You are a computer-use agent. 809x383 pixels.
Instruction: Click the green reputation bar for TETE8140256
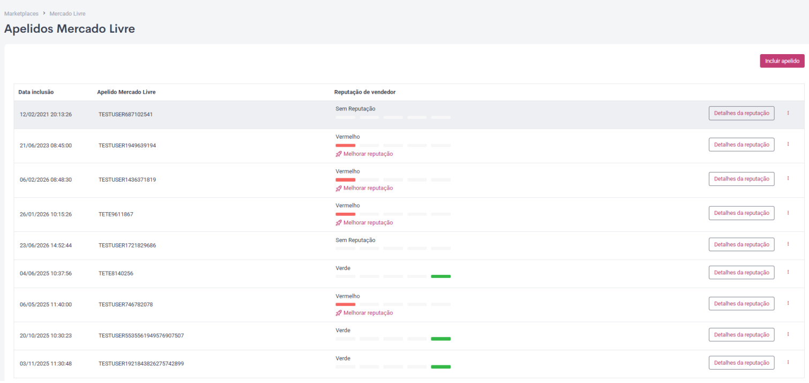pos(440,276)
